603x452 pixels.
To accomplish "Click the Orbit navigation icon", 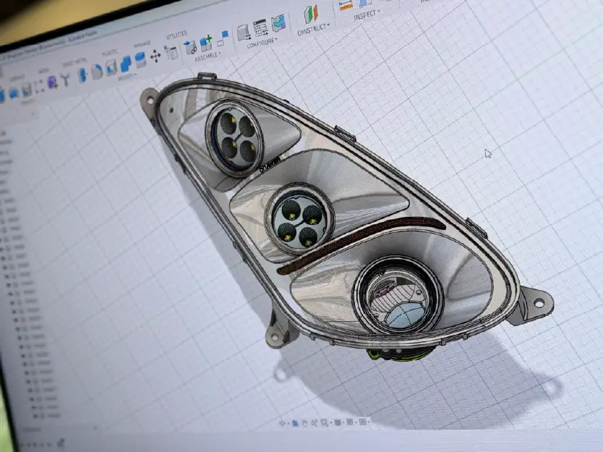I will 283,423.
